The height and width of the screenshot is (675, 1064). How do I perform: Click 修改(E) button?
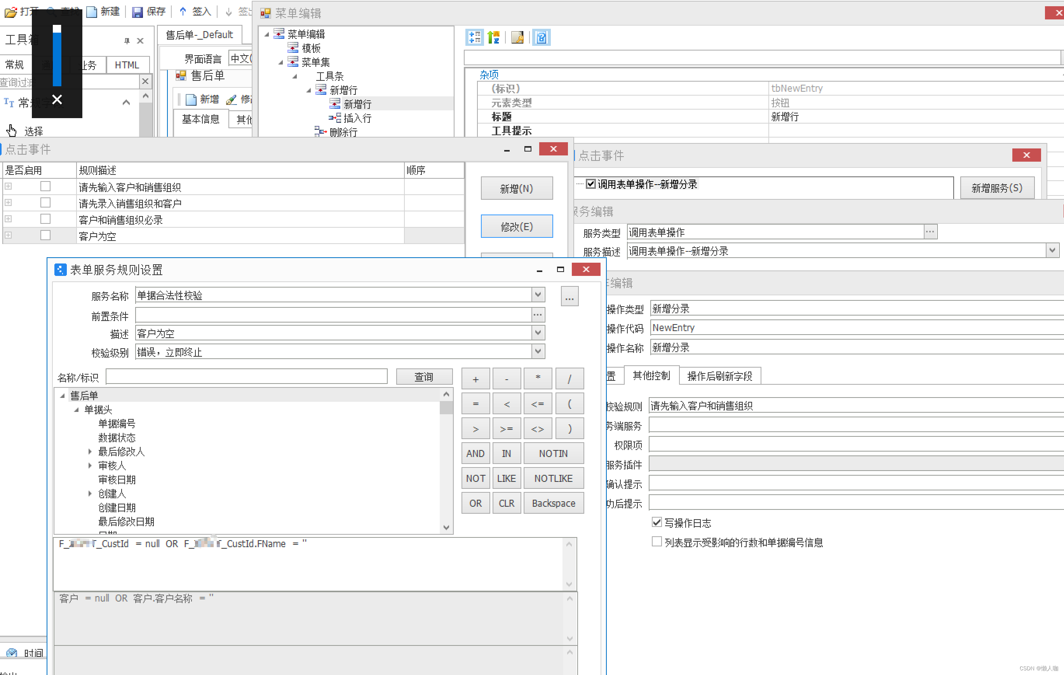[516, 226]
